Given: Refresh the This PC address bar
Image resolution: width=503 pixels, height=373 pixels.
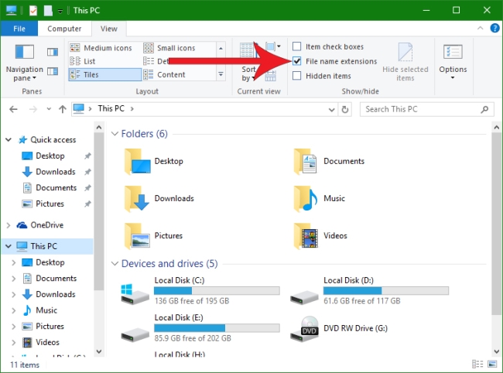Looking at the screenshot, I should [345, 109].
